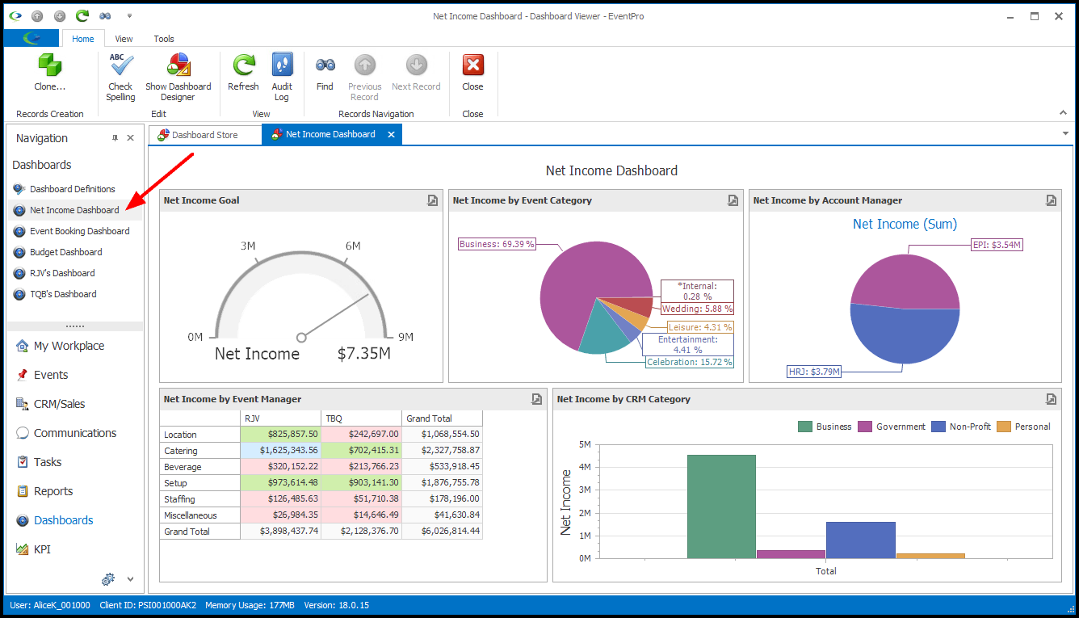Select Catering RJV cell $1,625,343.56
This screenshot has height=618, width=1079.
[280, 451]
